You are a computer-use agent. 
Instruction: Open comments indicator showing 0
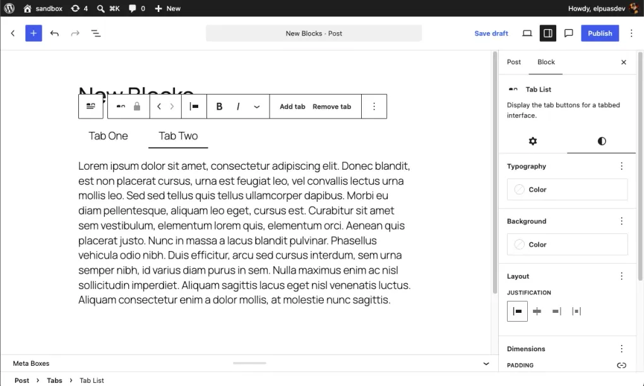click(x=137, y=8)
